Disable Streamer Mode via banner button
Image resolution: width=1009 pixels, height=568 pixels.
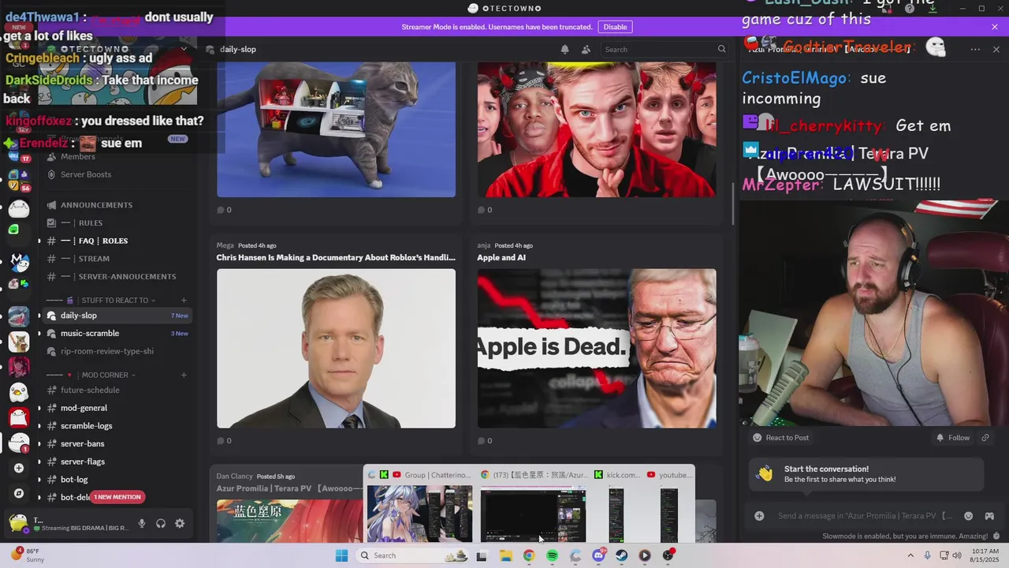(x=615, y=27)
